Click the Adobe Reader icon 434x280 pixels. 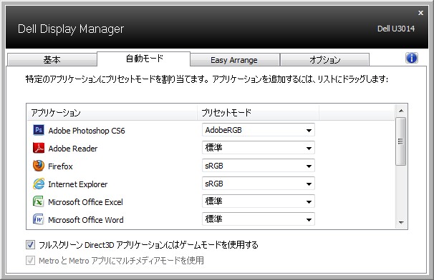(39, 148)
